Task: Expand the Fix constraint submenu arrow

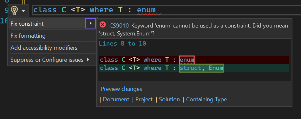Action: [x=91, y=23]
